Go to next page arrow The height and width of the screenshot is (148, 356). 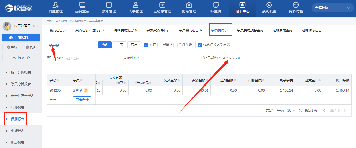click(x=345, y=110)
